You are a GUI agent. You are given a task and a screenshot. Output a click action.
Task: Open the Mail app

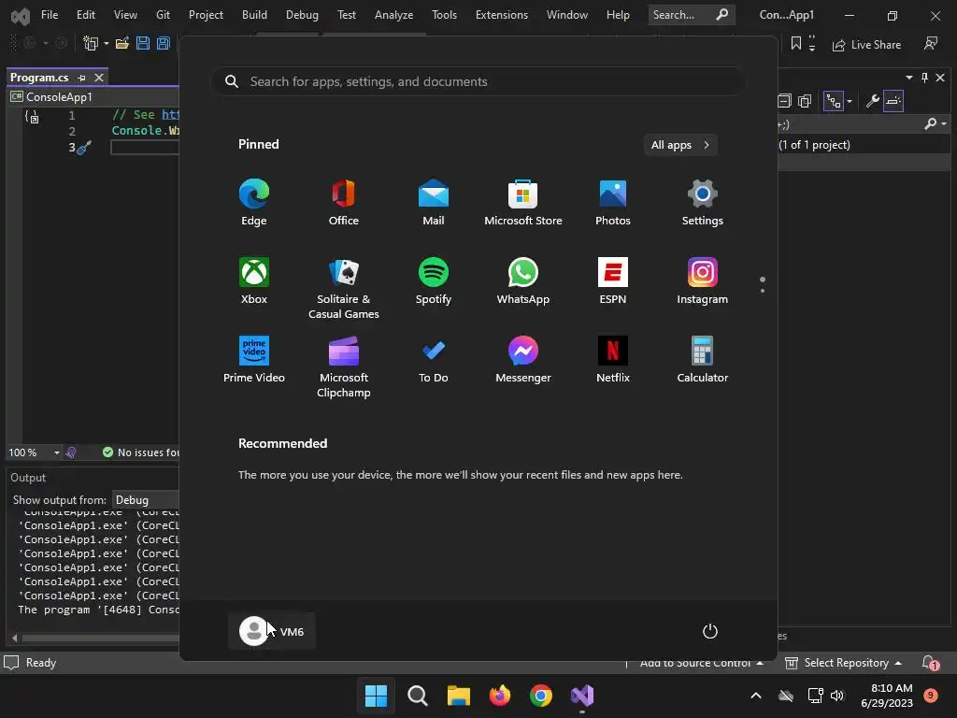434,203
